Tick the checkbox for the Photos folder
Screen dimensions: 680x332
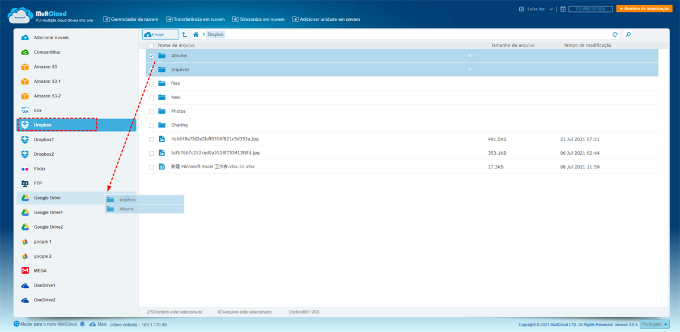[x=151, y=112]
